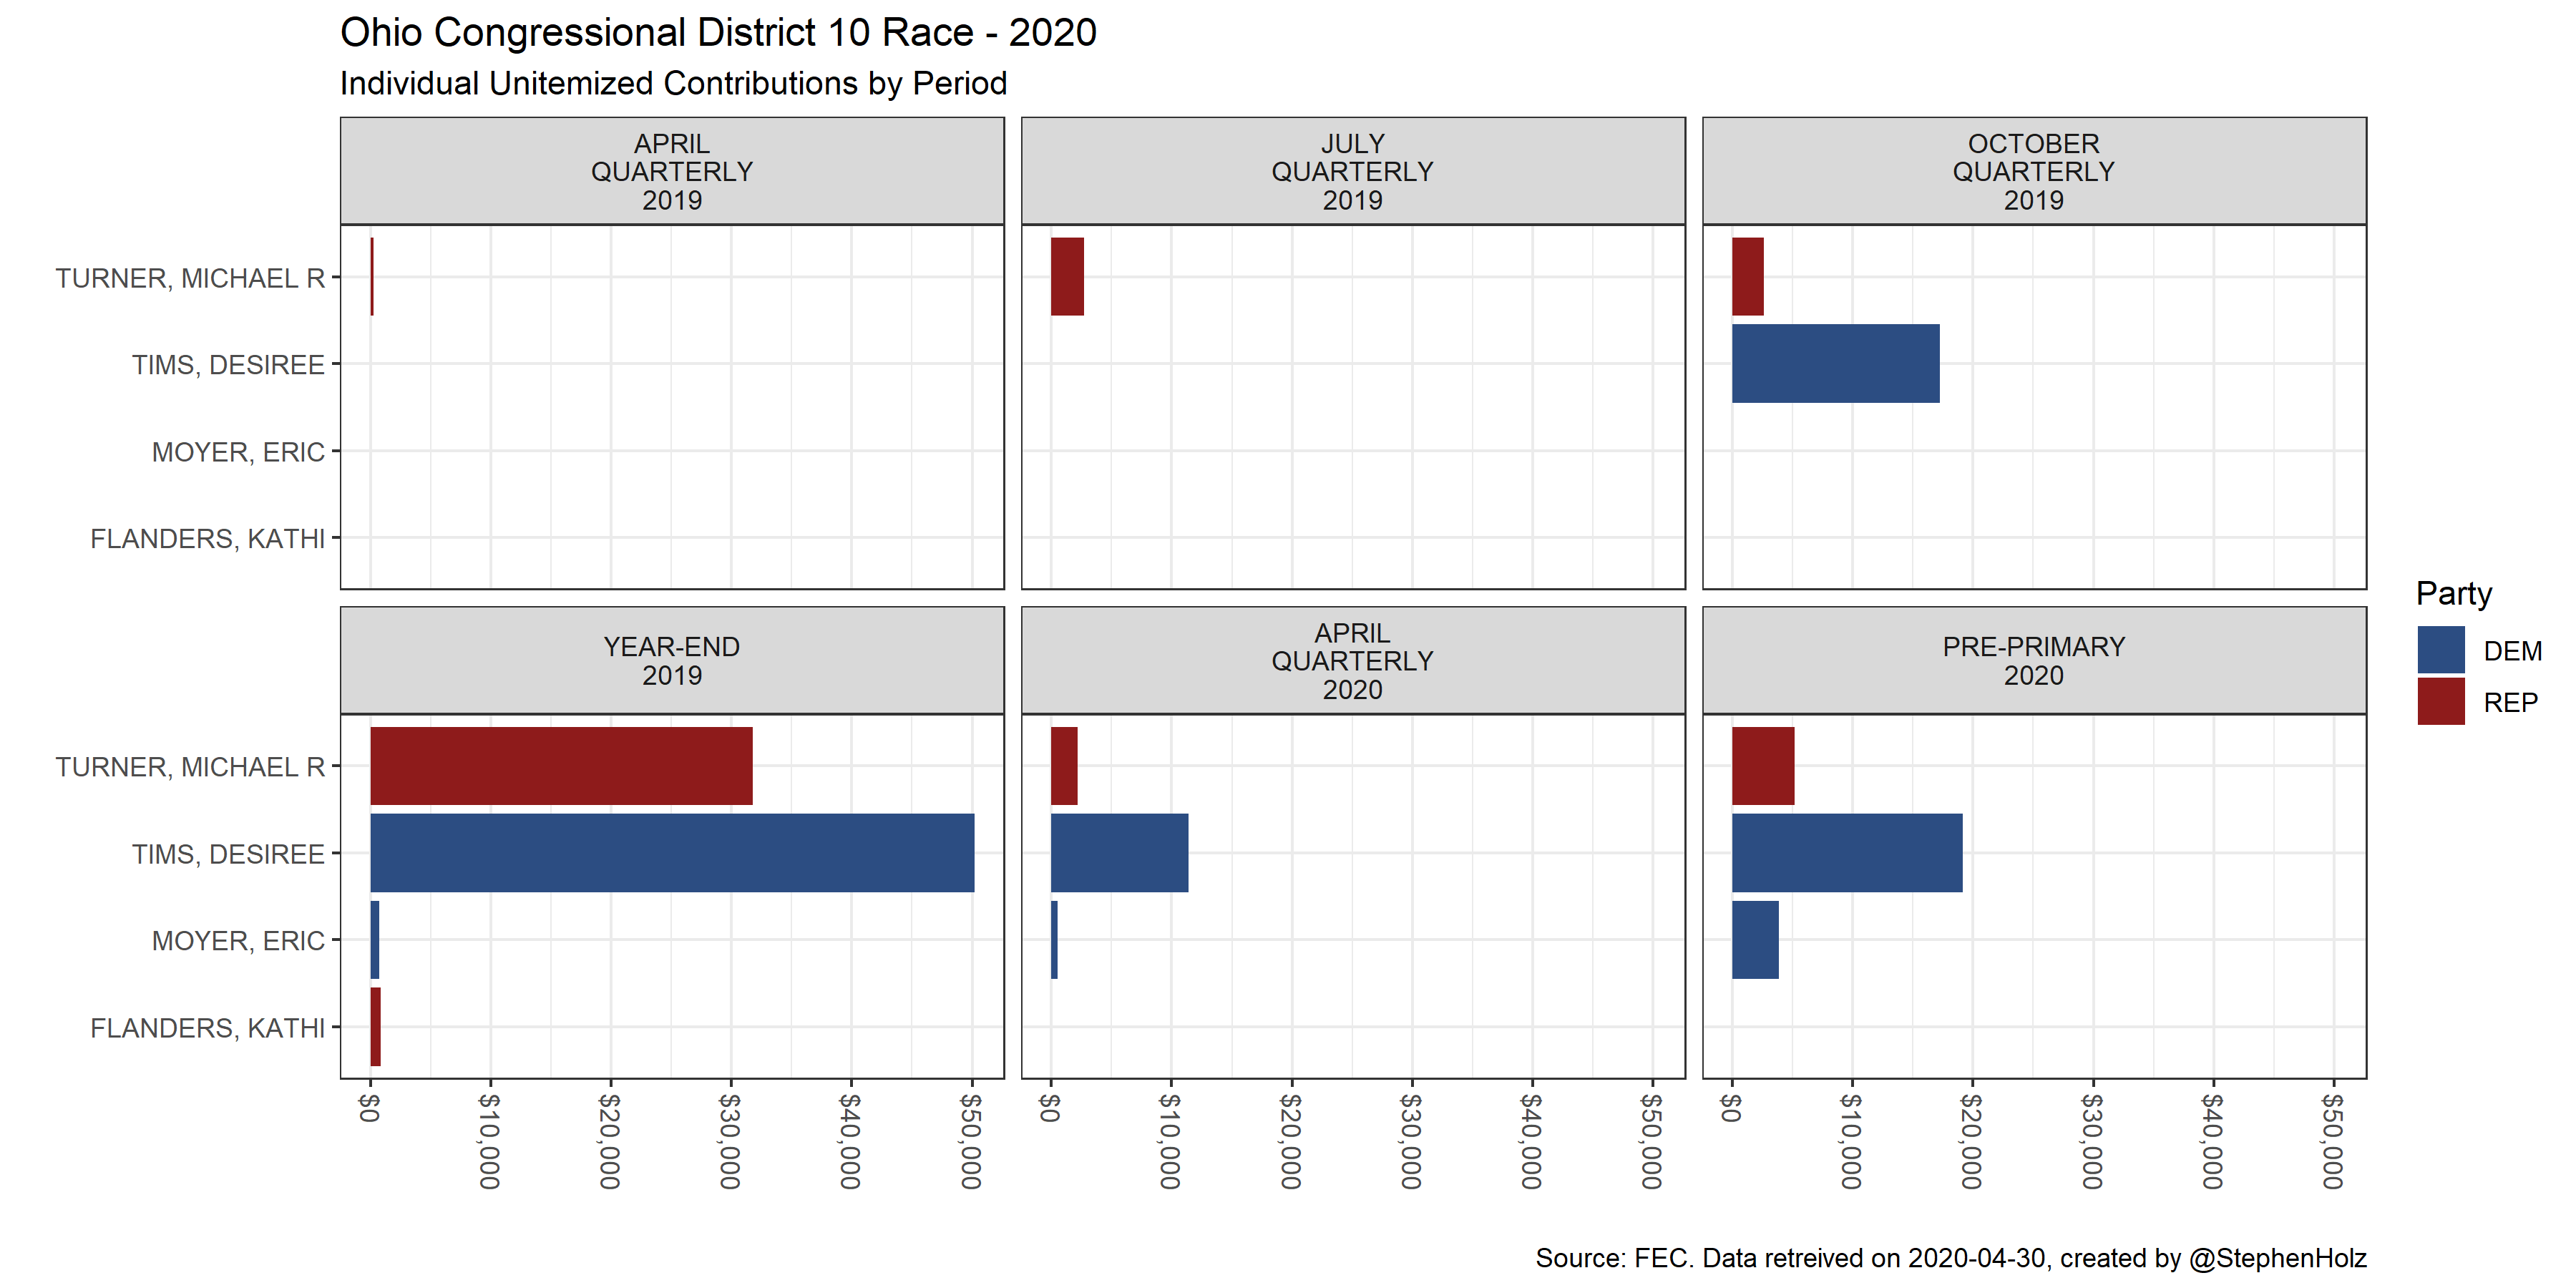Click the Turner bar in July Quarterly 2019
2576x1288 pixels.
pos(1067,277)
